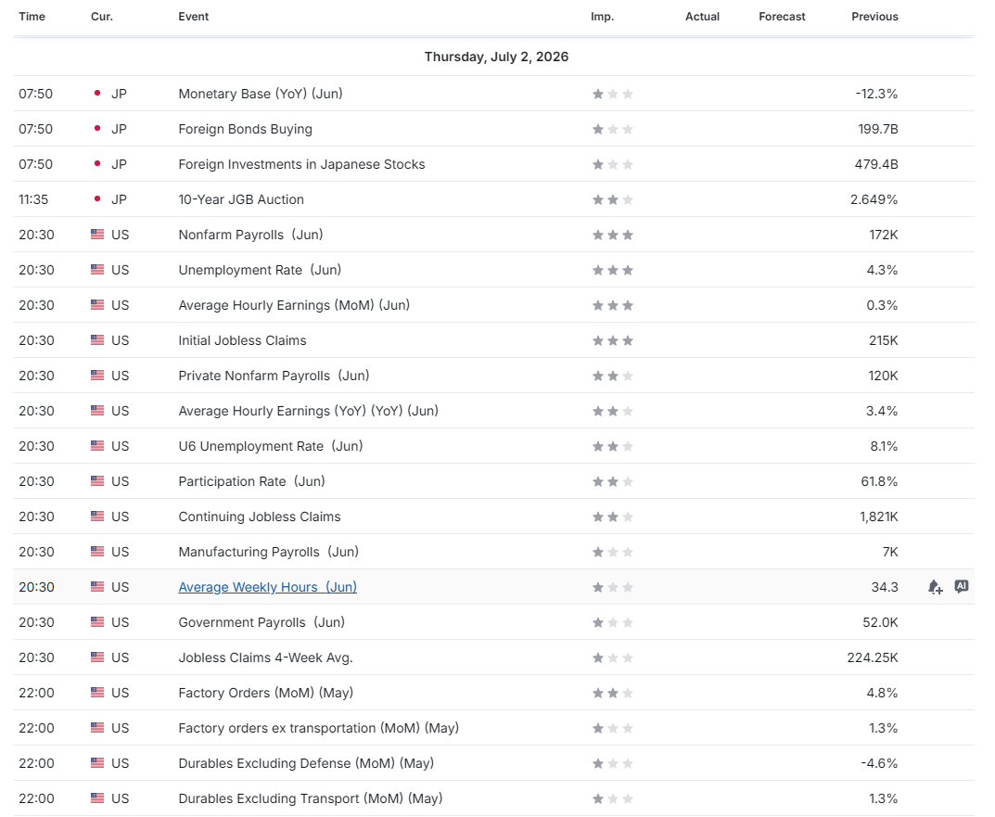Click previous value 61.8%

tap(879, 481)
